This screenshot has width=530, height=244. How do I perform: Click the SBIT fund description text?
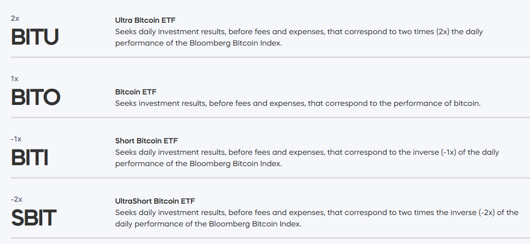(x=317, y=218)
